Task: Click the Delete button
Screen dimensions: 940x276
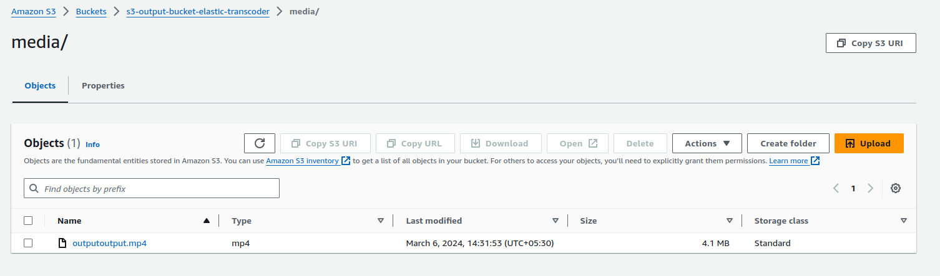Action: click(x=640, y=143)
